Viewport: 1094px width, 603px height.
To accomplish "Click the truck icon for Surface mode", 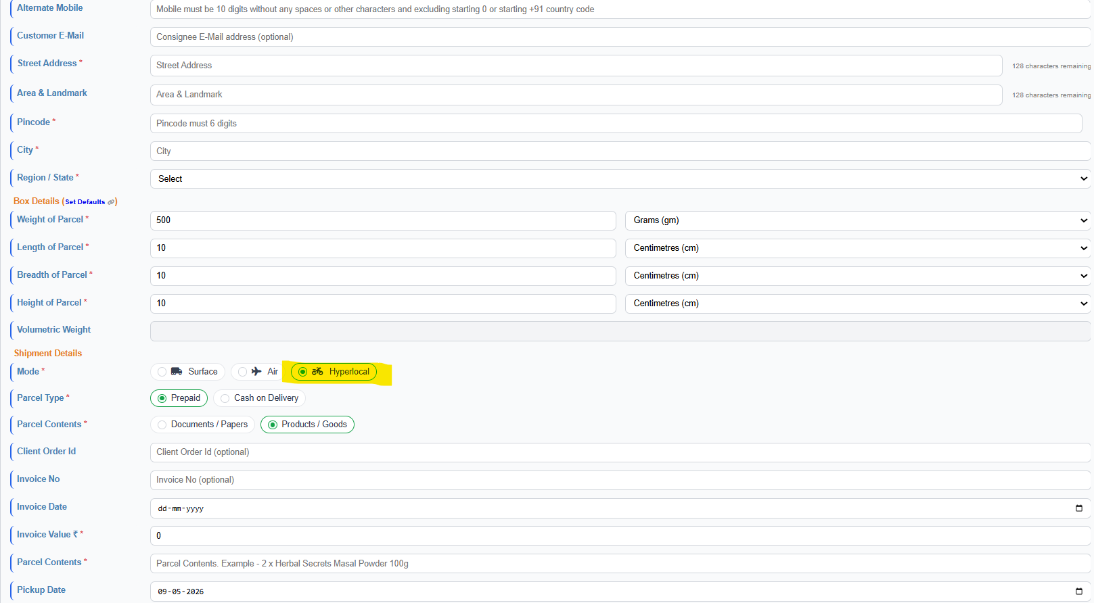I will pyautogui.click(x=177, y=371).
